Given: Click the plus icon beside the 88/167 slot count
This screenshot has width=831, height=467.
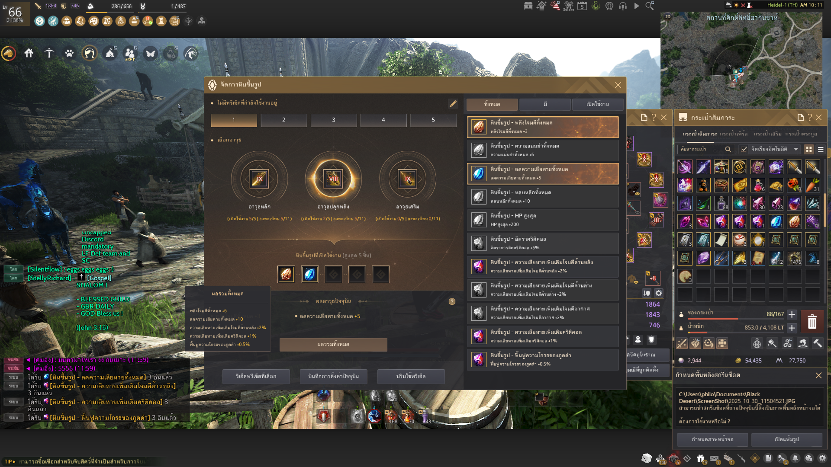Looking at the screenshot, I should [x=792, y=314].
